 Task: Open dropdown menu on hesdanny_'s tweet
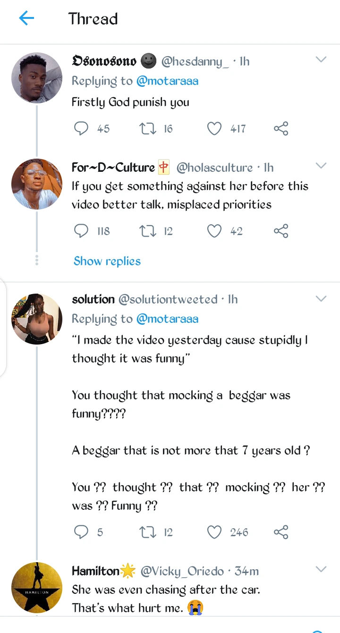coord(321,60)
